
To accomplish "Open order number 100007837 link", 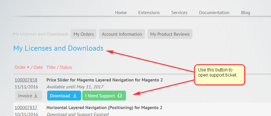I will pyautogui.click(x=26, y=108).
